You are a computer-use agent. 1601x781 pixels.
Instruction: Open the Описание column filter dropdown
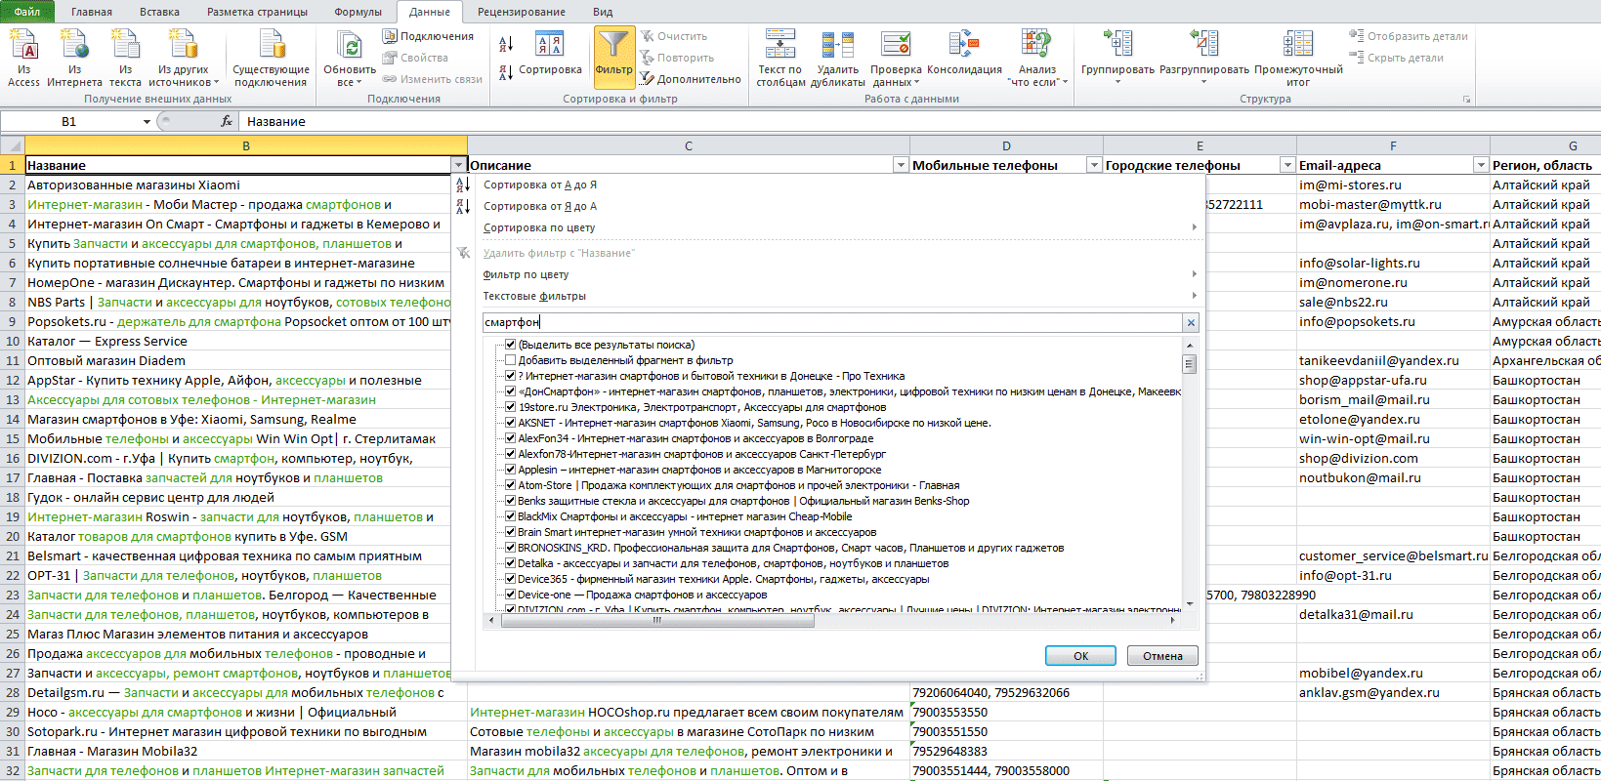pos(901,165)
